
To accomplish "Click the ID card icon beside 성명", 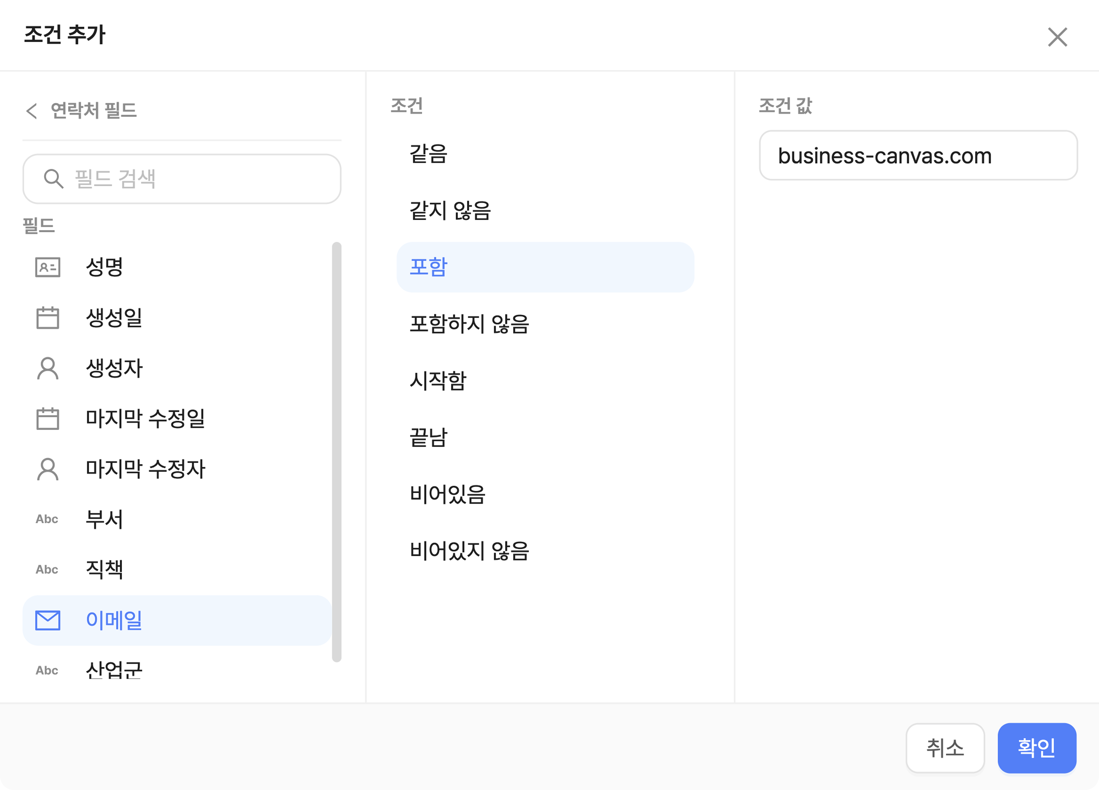I will 47,267.
